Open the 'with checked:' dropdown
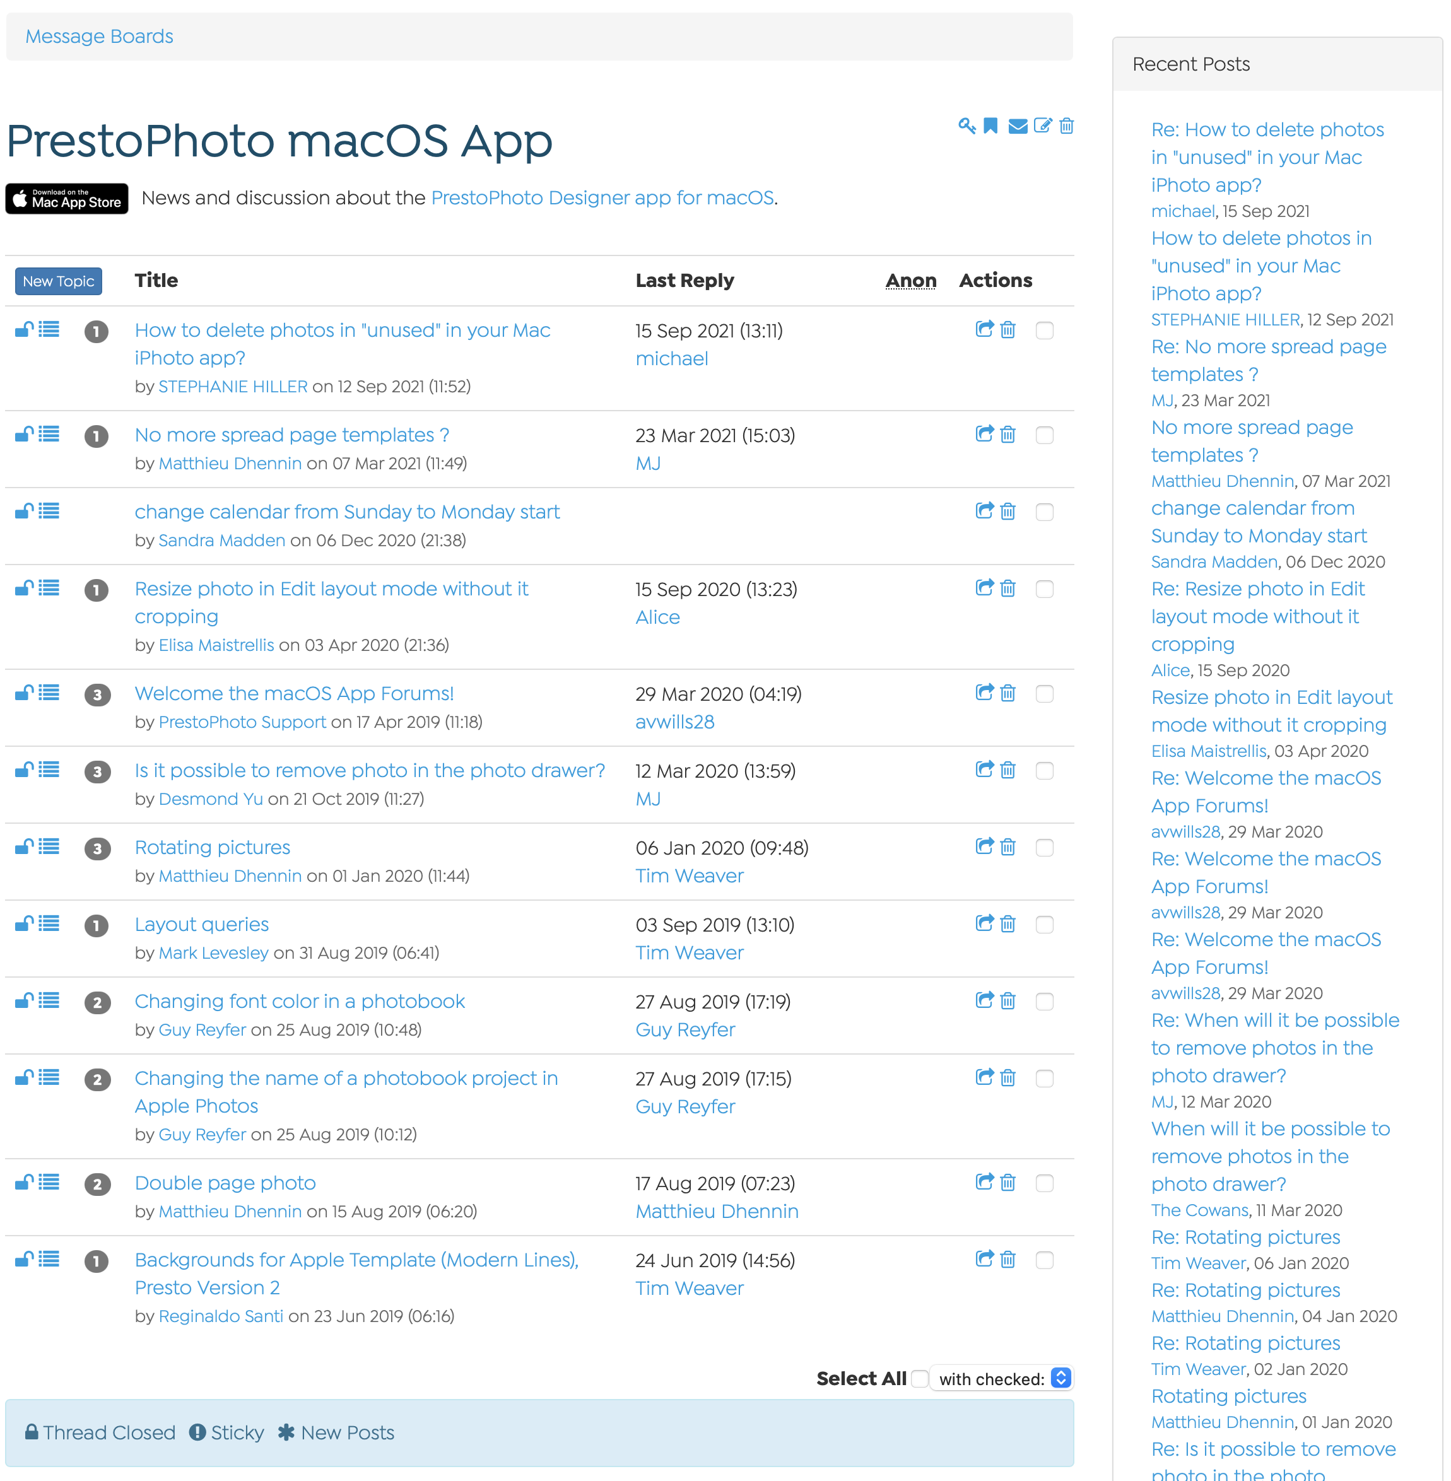This screenshot has width=1451, height=1481. click(1001, 1379)
